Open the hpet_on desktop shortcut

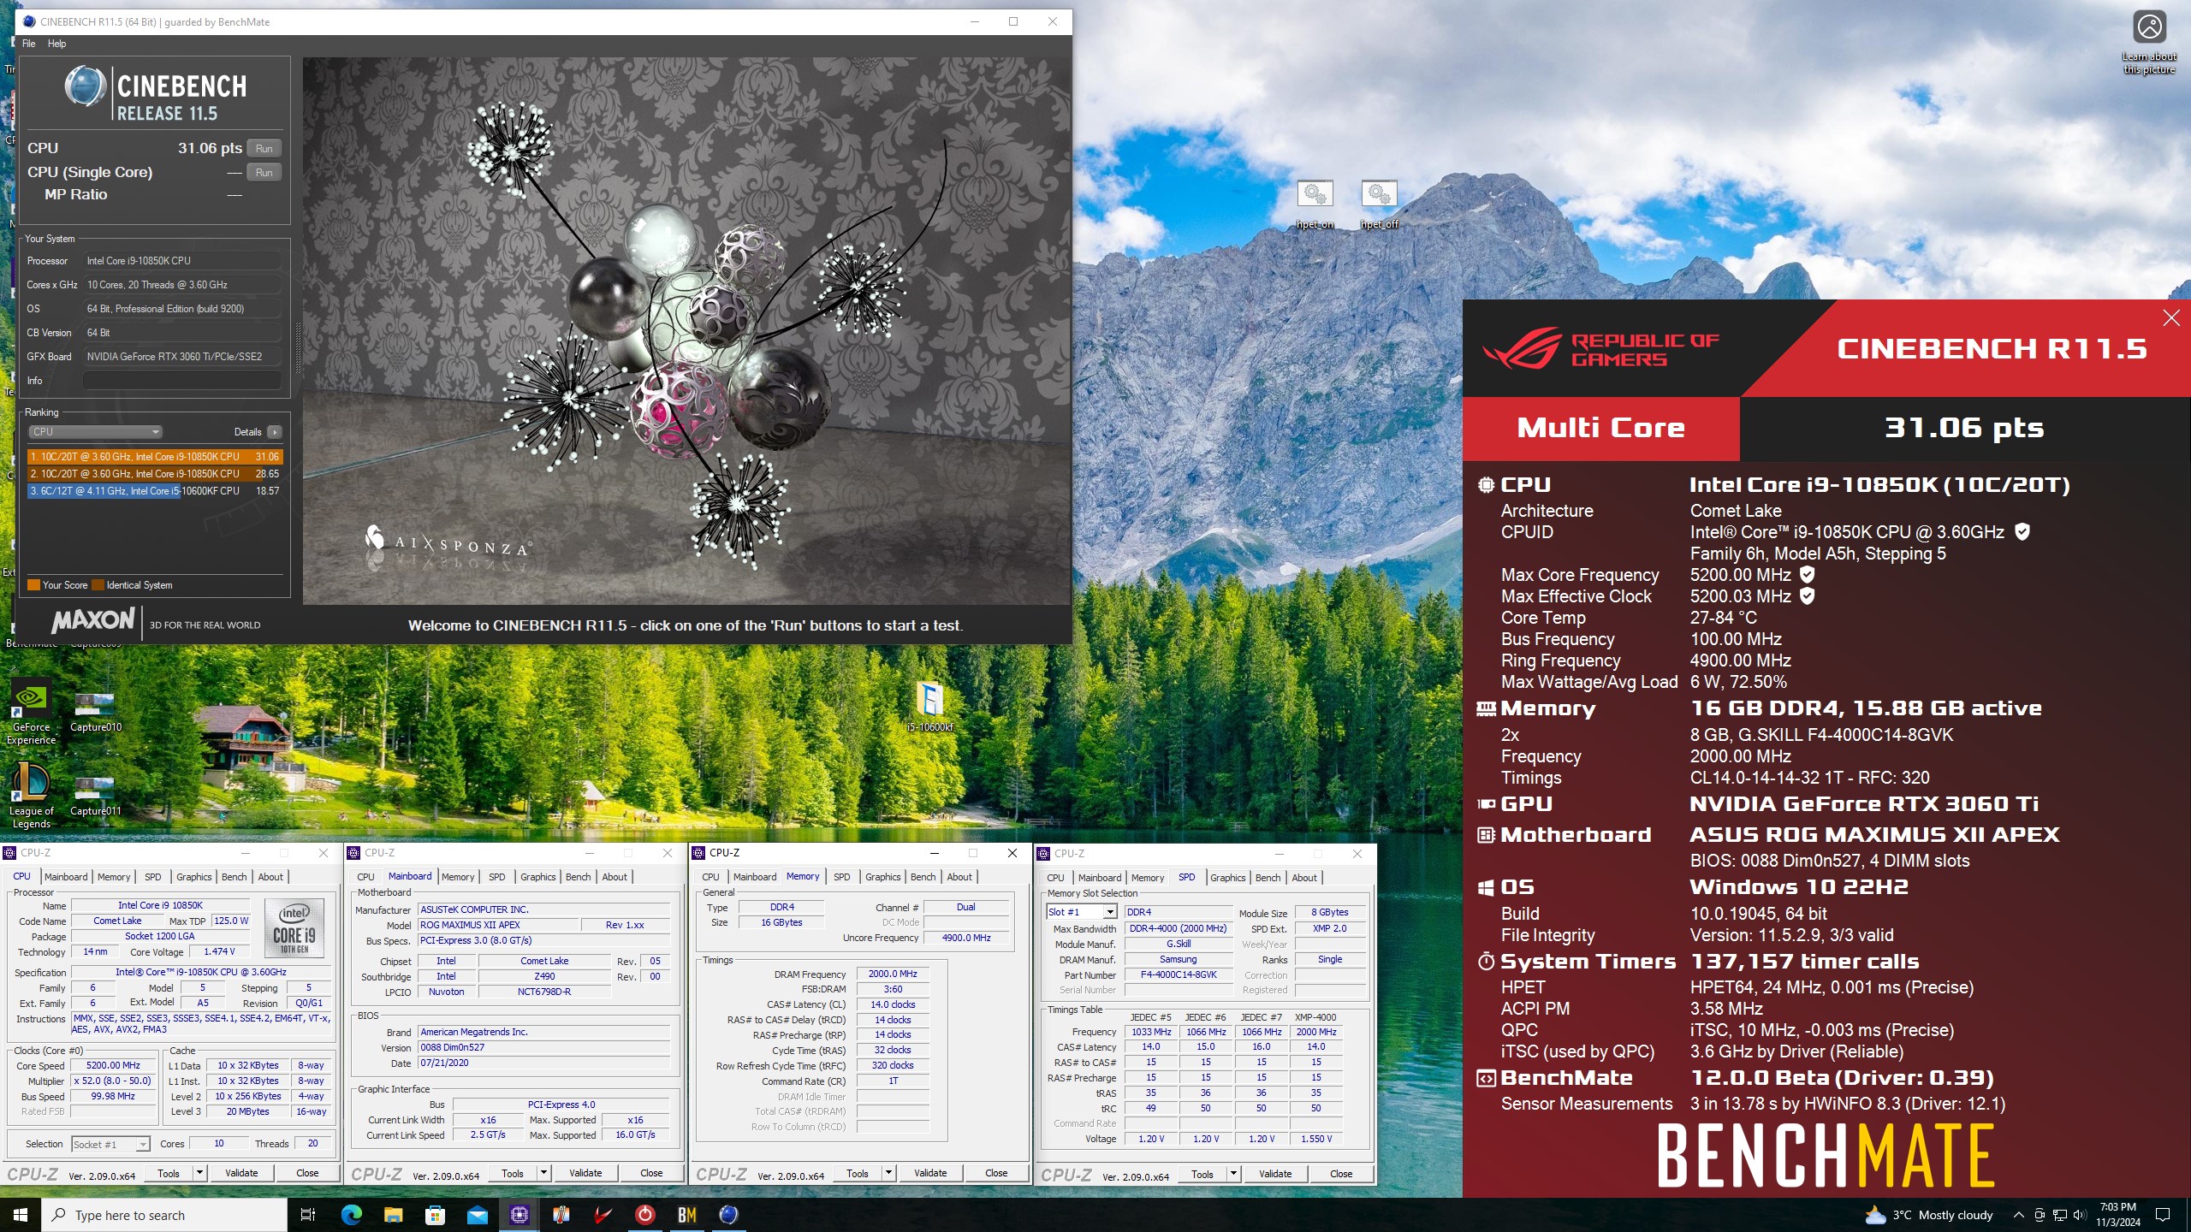click(x=1315, y=204)
